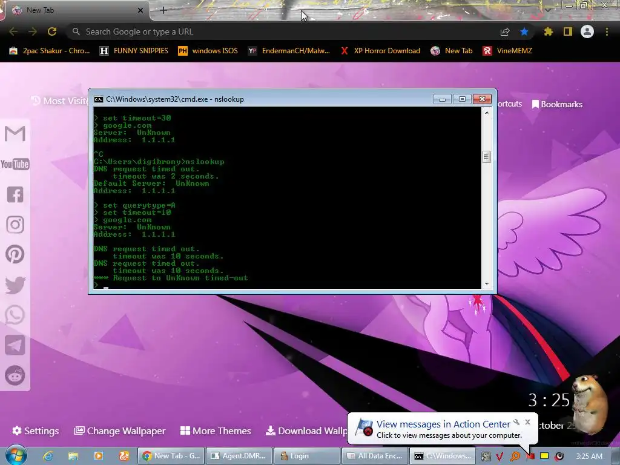Open the FUNNY SNIPPIES bookmark

coord(134,51)
